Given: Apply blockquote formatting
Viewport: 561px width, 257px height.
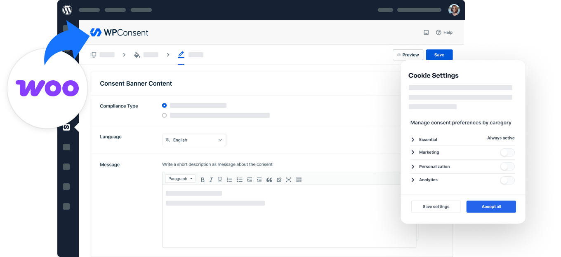Looking at the screenshot, I should (x=269, y=180).
